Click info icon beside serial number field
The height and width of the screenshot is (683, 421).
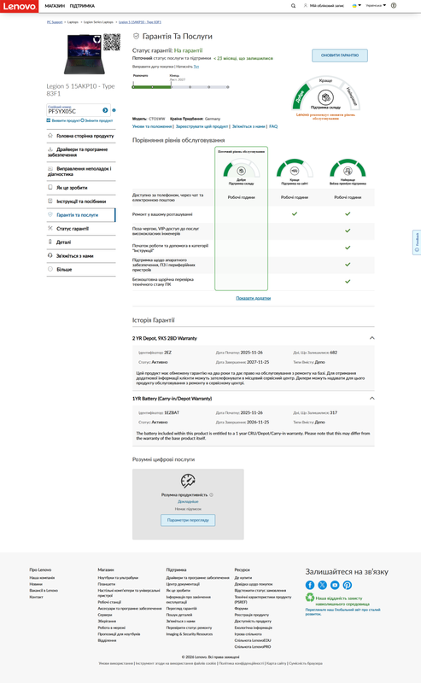coord(114,110)
